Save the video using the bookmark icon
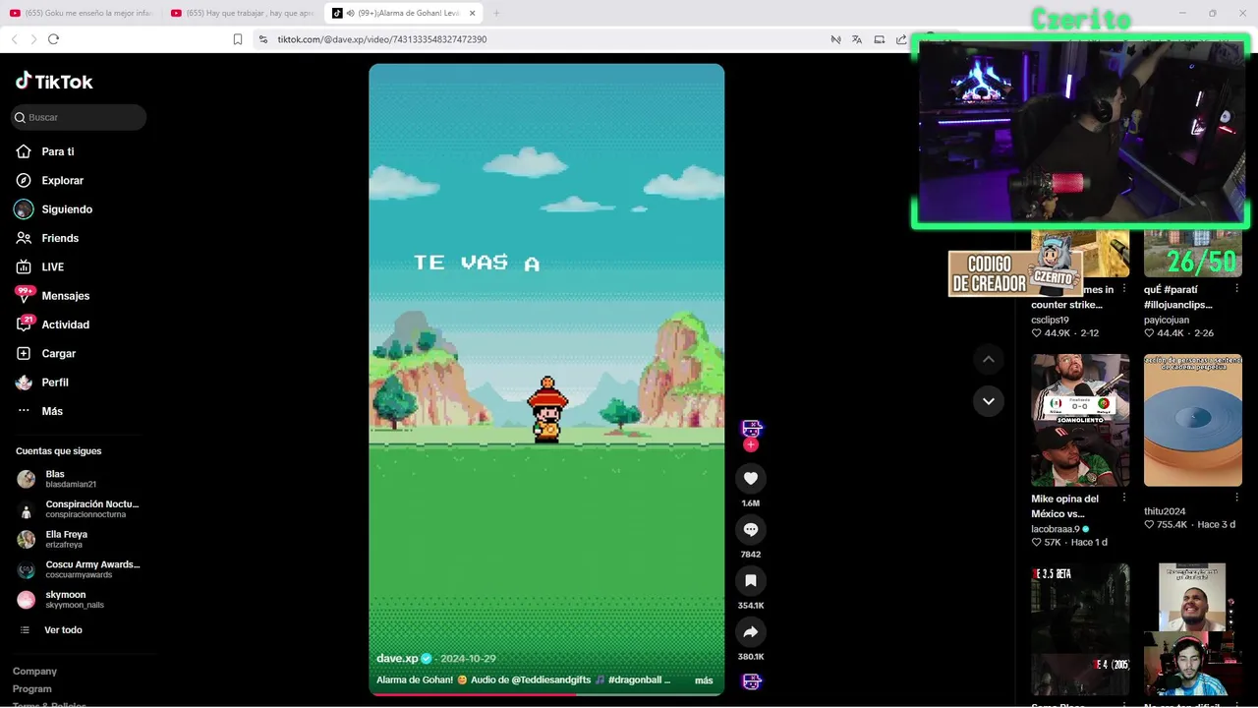 (x=751, y=580)
